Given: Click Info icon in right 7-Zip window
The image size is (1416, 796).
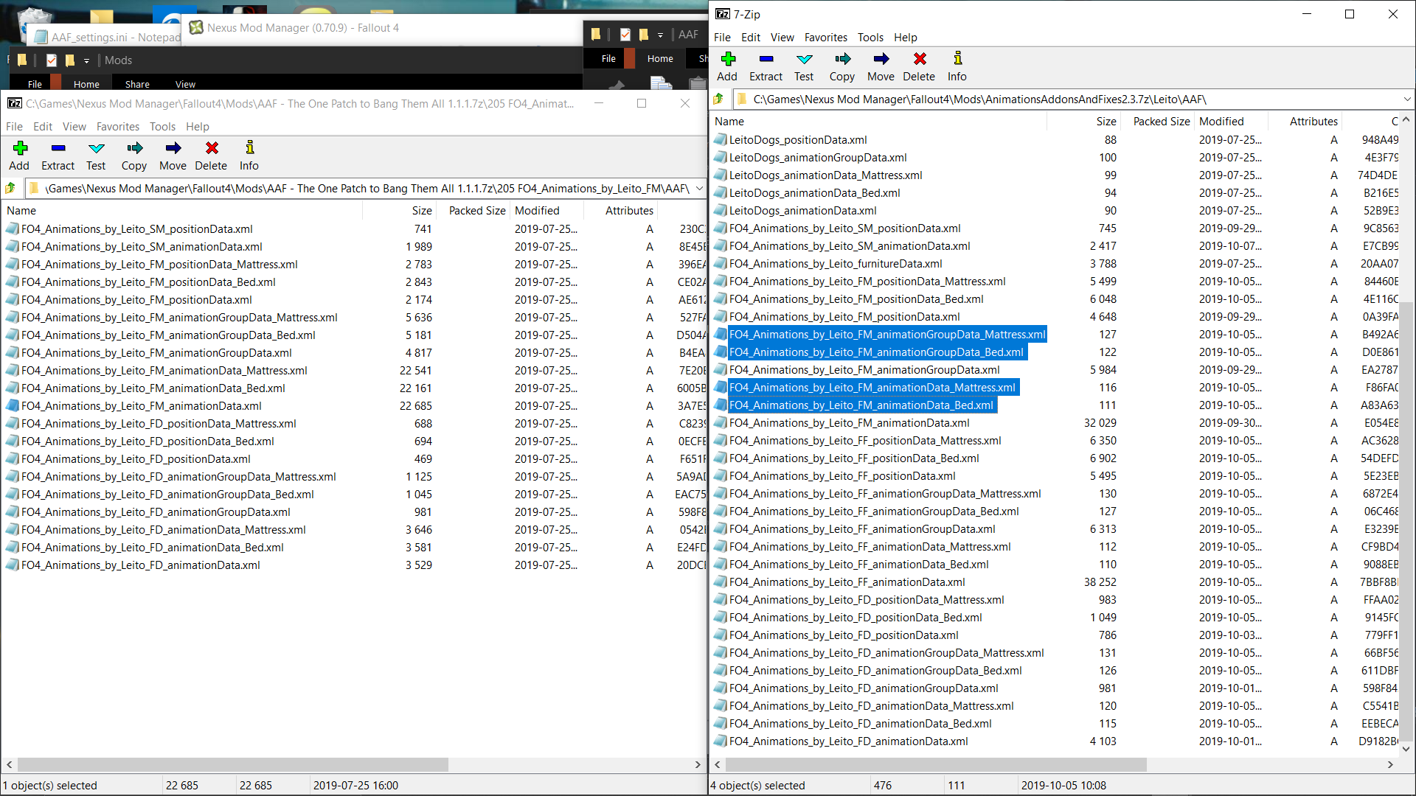Looking at the screenshot, I should 957,59.
